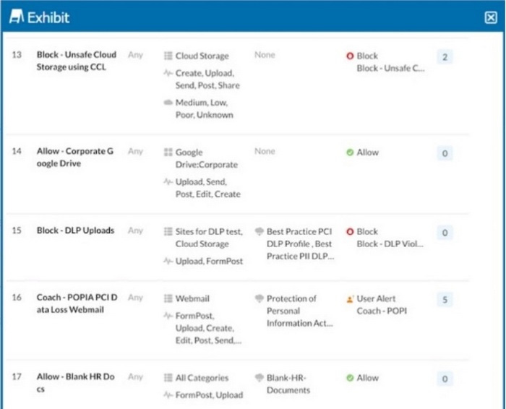
Task: Click the cloud confidence icon next to Medium, Low
Action: pyautogui.click(x=168, y=103)
